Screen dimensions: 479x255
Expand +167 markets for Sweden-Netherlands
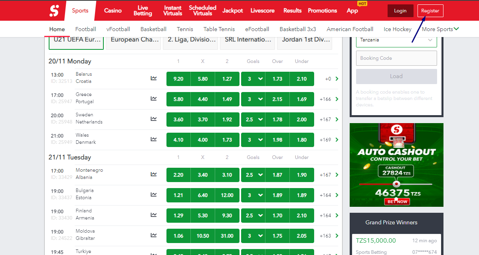[329, 120]
